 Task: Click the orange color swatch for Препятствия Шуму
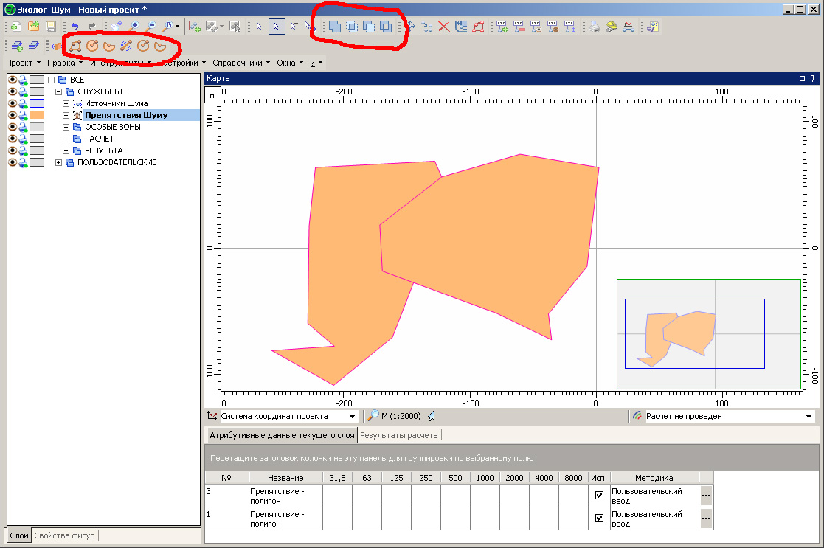click(x=37, y=115)
